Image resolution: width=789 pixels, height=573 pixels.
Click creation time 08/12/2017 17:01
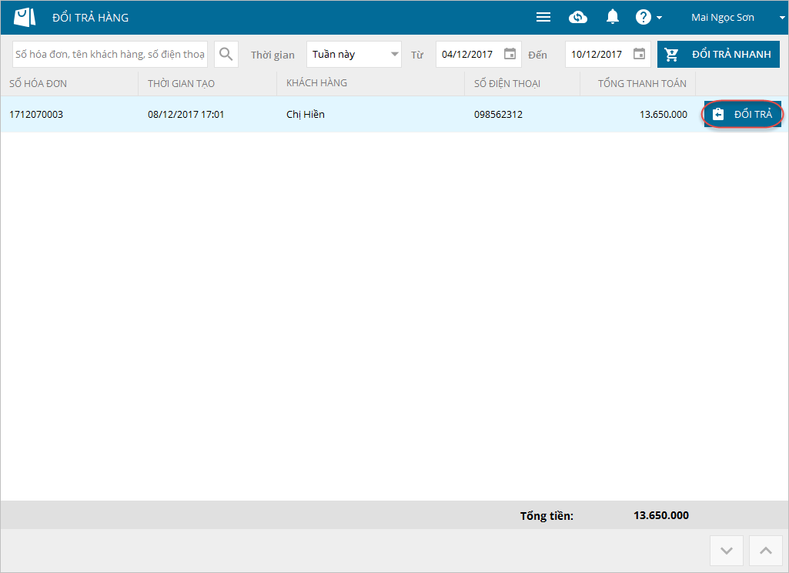(x=186, y=114)
